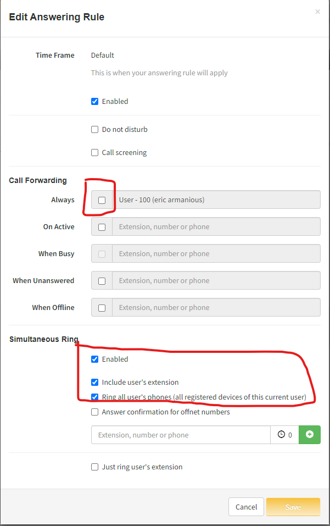Screen dimensions: 330x526
Task: Uncheck Ring all user's phones
Action: (95, 397)
